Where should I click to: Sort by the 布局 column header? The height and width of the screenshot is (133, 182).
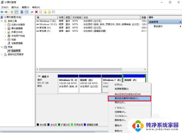(61, 17)
